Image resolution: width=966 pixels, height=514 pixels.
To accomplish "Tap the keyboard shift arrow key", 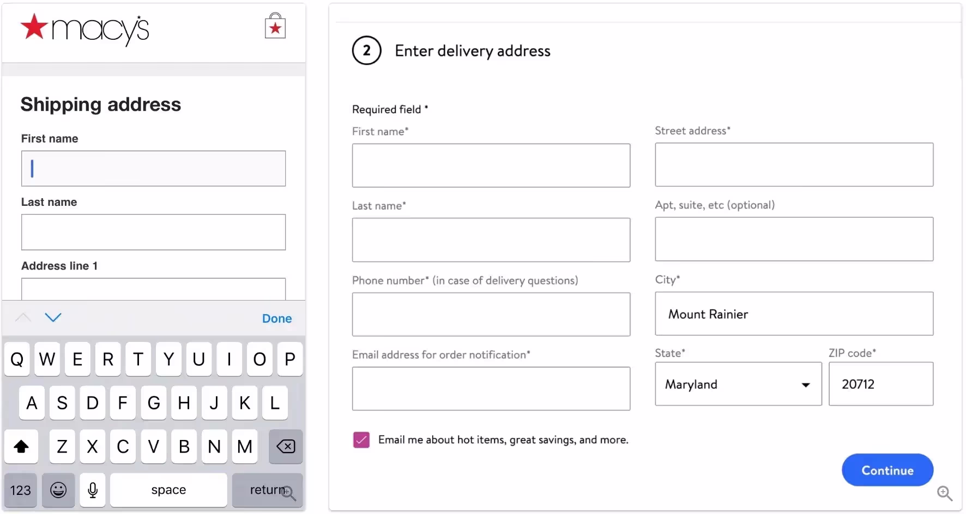I will [x=21, y=446].
